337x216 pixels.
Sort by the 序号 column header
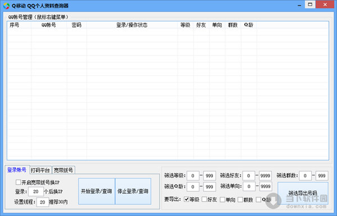19,25
